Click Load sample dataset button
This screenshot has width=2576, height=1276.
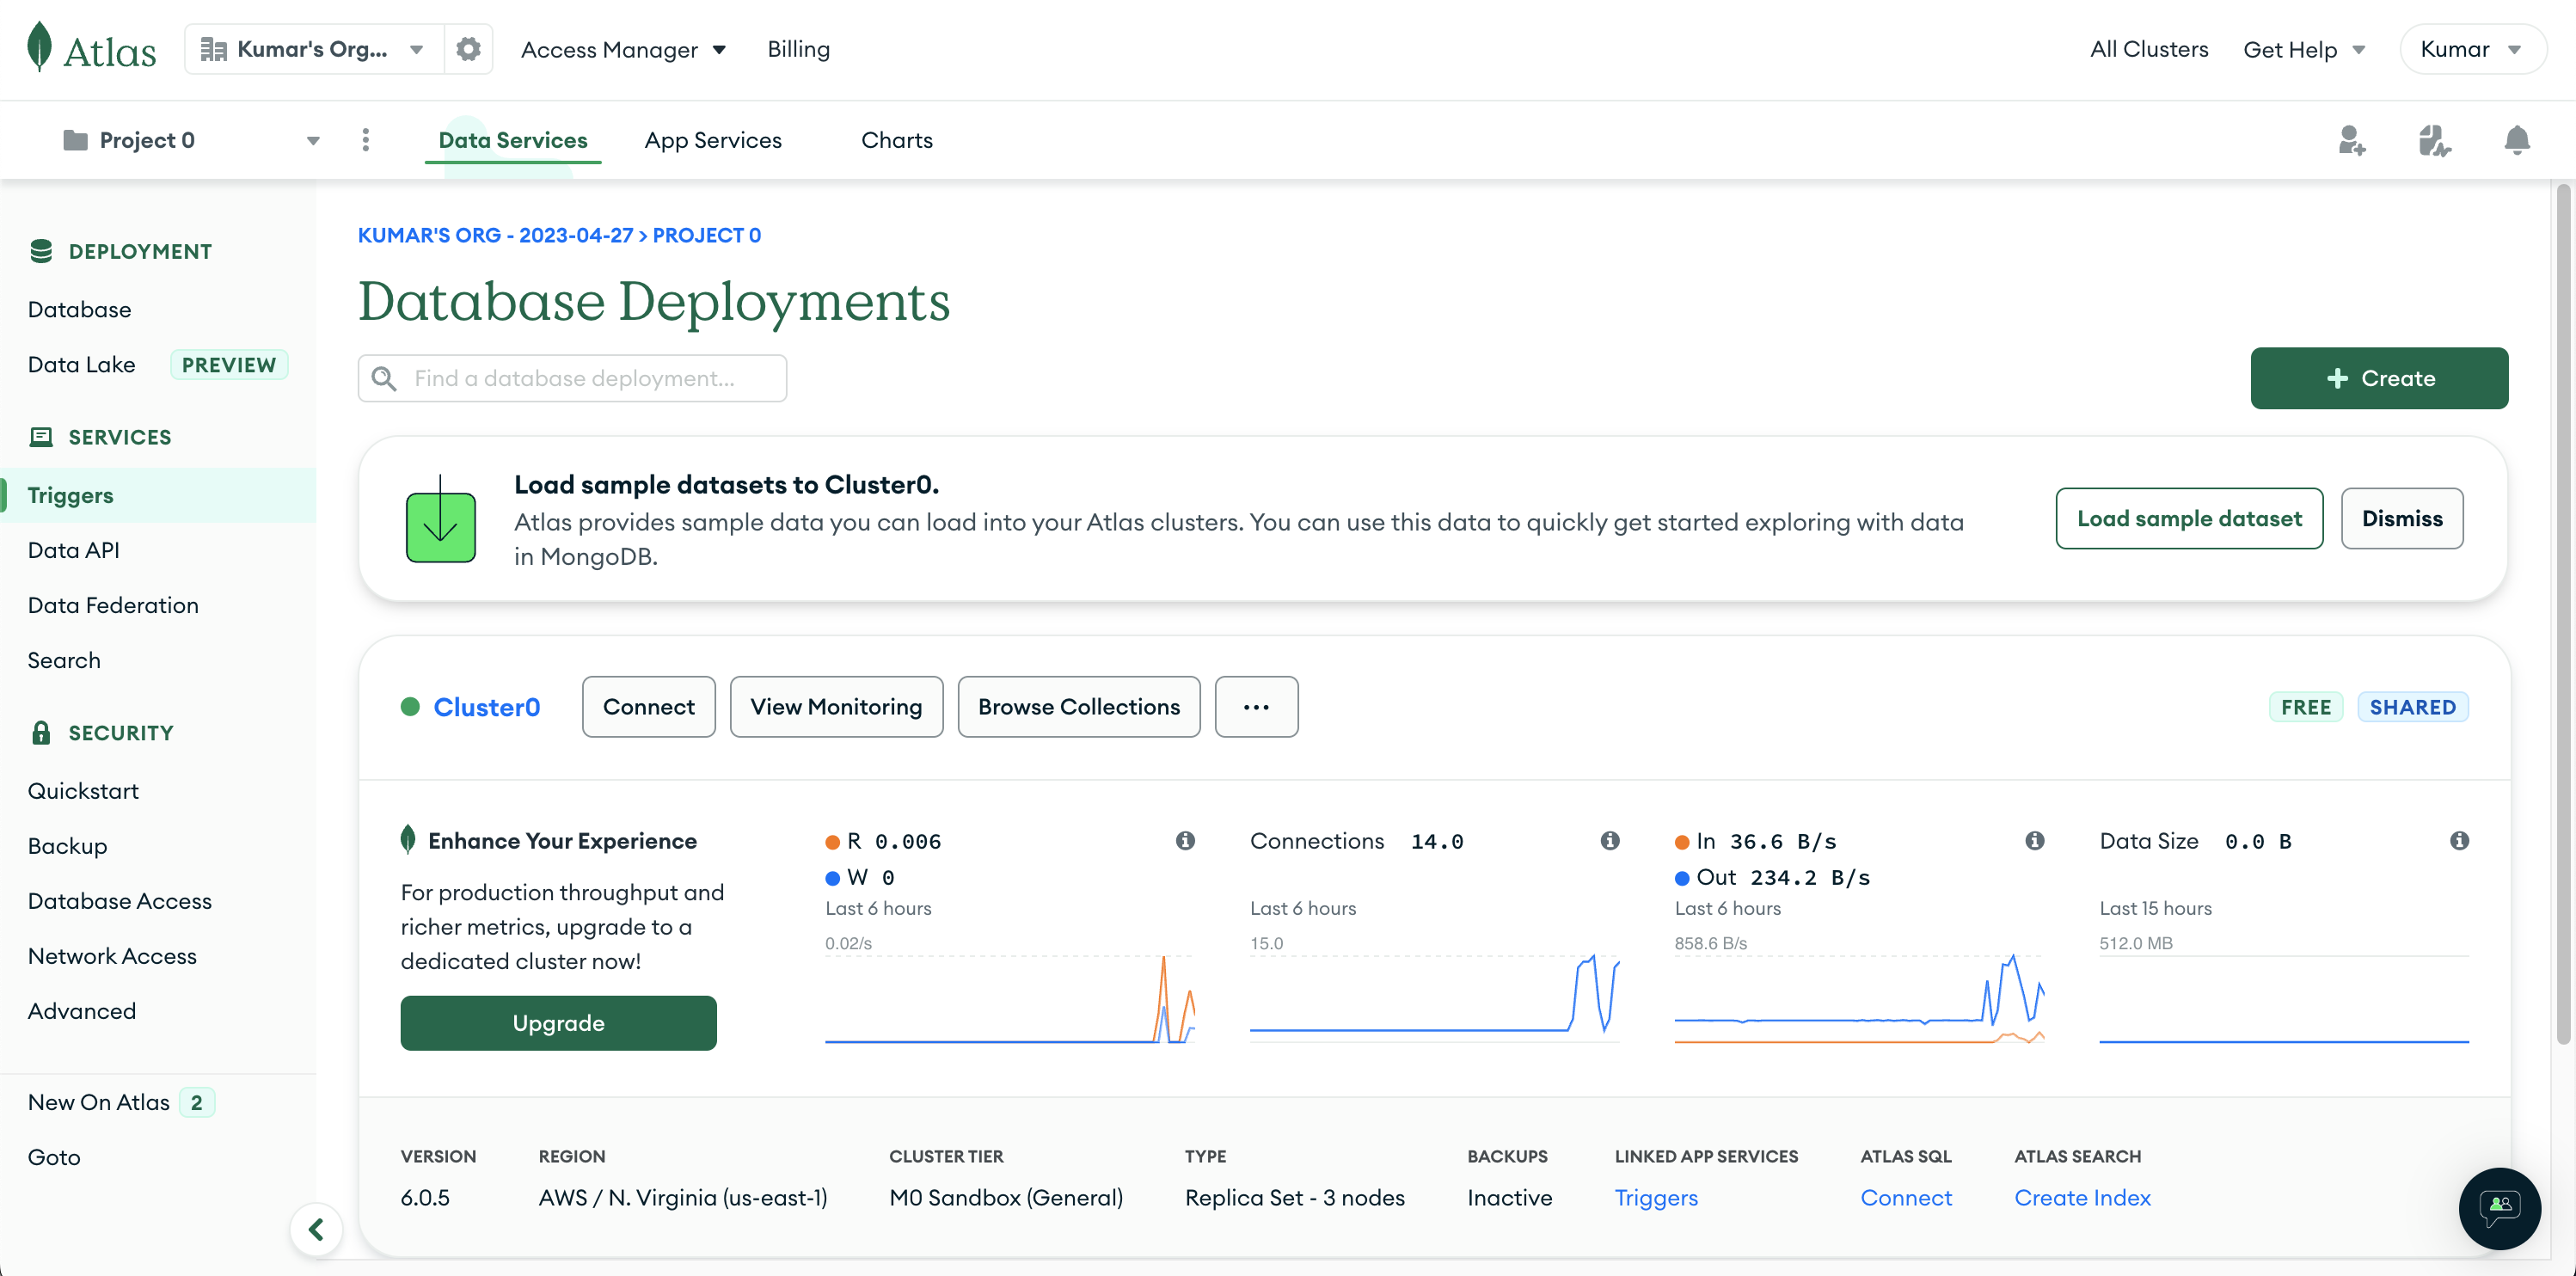[2189, 518]
